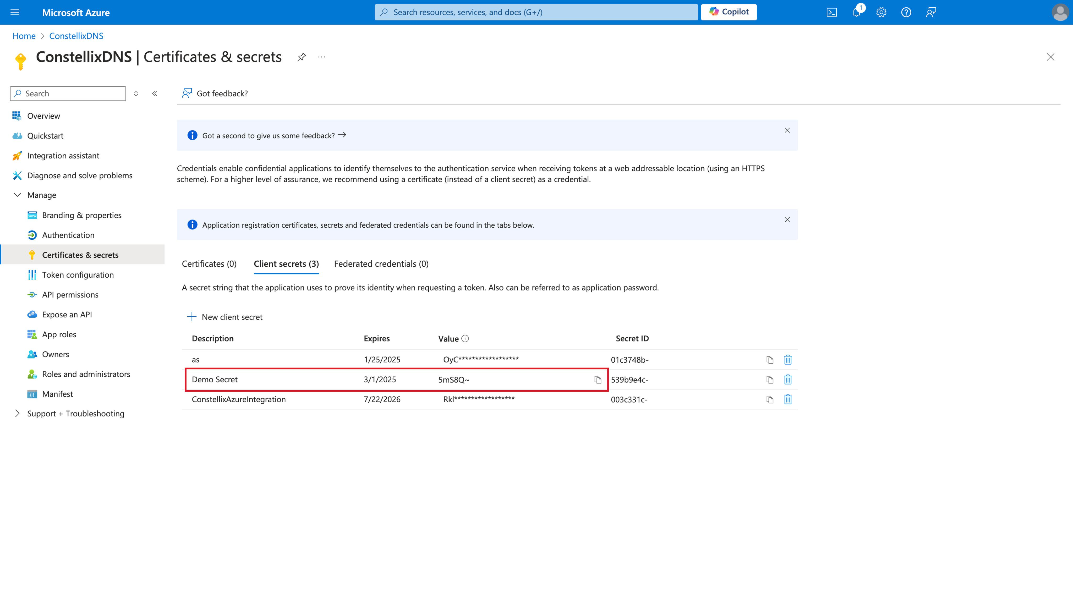Select the 1/25/2025 expiry date
The height and width of the screenshot is (616, 1073).
[x=382, y=360]
